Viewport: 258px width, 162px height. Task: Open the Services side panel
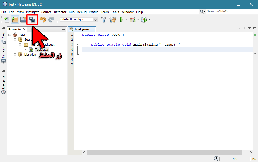3,55
